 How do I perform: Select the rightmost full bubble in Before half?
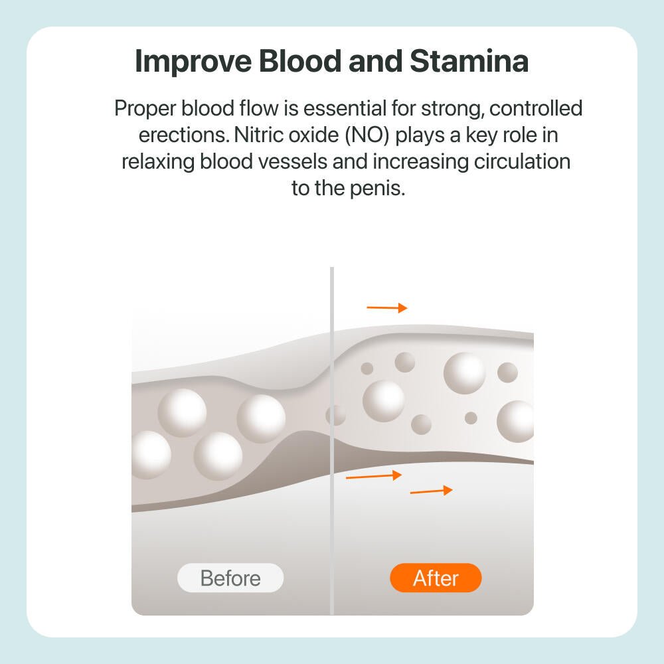(261, 419)
